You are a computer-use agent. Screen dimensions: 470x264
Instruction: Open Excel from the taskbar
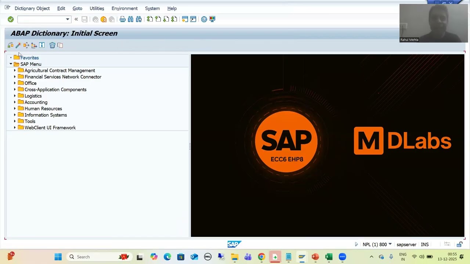[329, 257]
